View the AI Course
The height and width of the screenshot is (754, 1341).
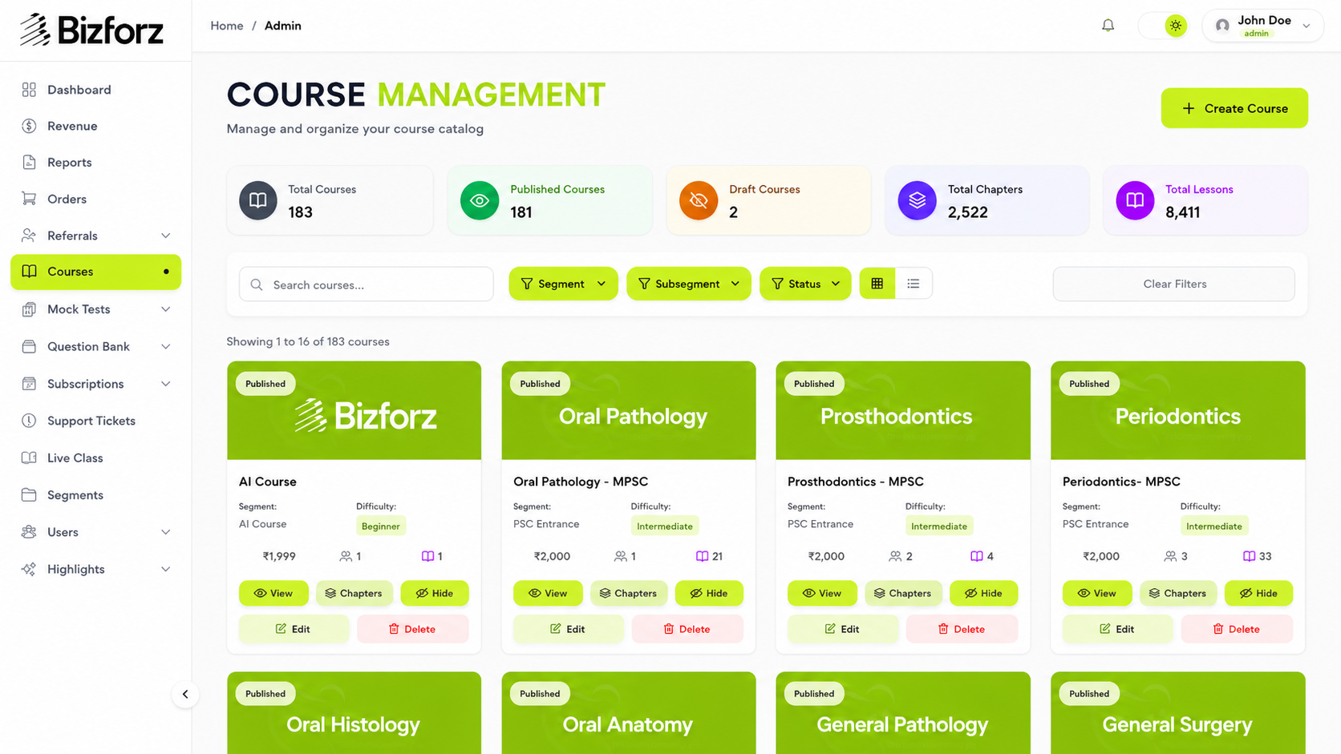pyautogui.click(x=273, y=593)
